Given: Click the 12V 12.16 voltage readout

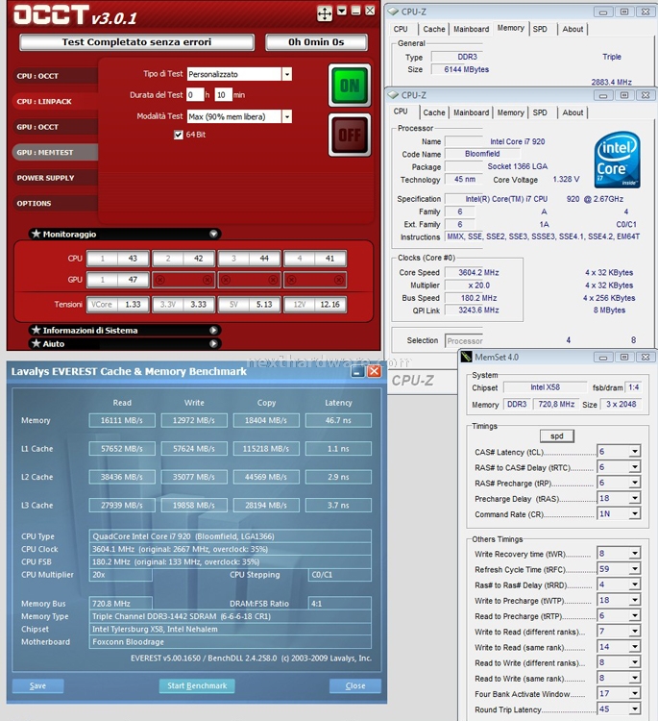Looking at the screenshot, I should point(315,305).
